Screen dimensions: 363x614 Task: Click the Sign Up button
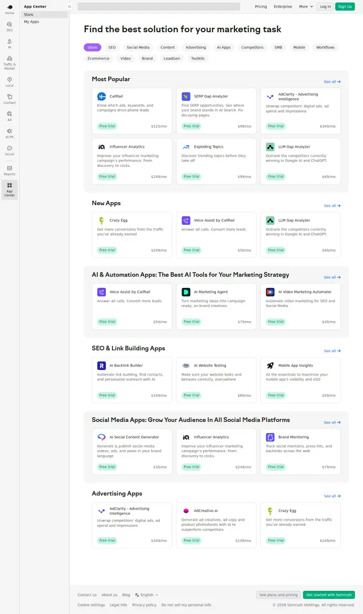point(345,7)
